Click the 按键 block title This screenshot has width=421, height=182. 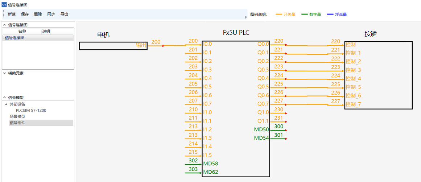pyautogui.click(x=371, y=34)
